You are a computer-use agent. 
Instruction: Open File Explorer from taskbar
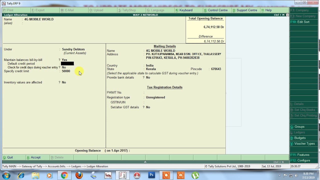pyautogui.click(x=35, y=175)
